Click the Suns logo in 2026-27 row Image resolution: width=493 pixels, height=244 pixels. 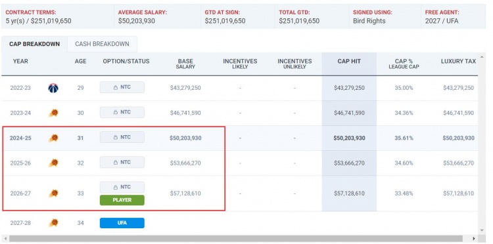coord(54,193)
